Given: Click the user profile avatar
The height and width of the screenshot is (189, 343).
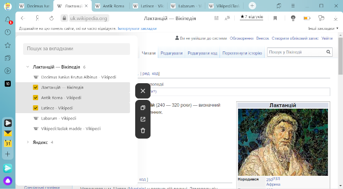Looking at the screenshot, I should tap(8, 6).
